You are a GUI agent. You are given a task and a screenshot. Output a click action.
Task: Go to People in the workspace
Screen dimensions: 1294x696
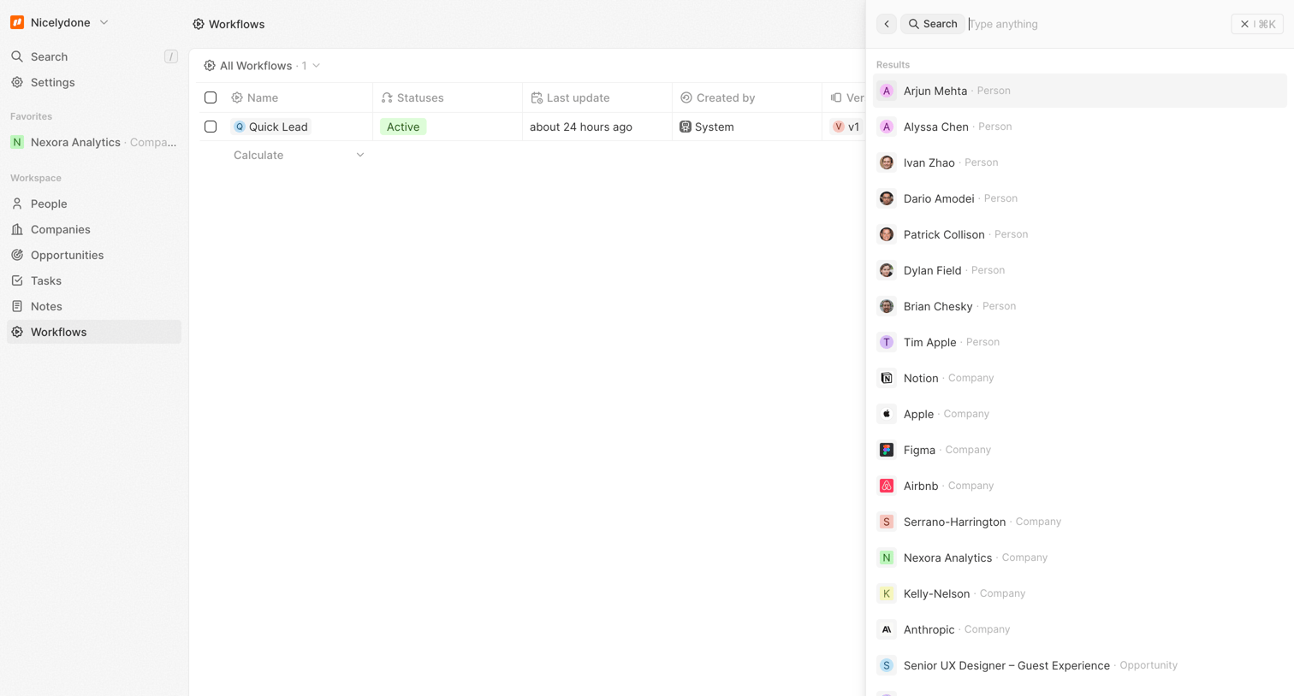tap(94, 203)
